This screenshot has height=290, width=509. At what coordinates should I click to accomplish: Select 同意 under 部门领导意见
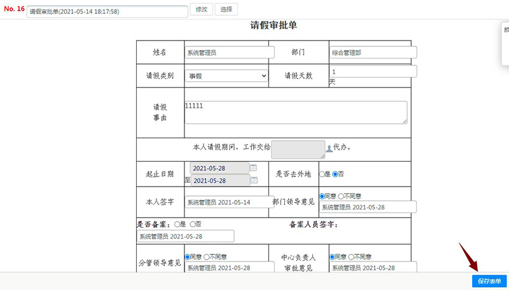(x=322, y=196)
